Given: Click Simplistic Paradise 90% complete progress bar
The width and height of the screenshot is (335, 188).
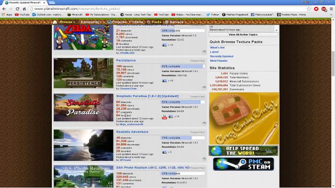Looking at the screenshot, I should tap(183, 102).
